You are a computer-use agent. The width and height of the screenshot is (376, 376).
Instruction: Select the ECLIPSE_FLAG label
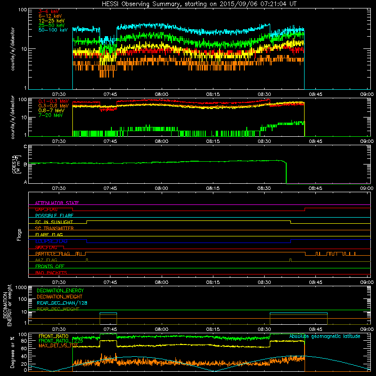(x=51, y=241)
